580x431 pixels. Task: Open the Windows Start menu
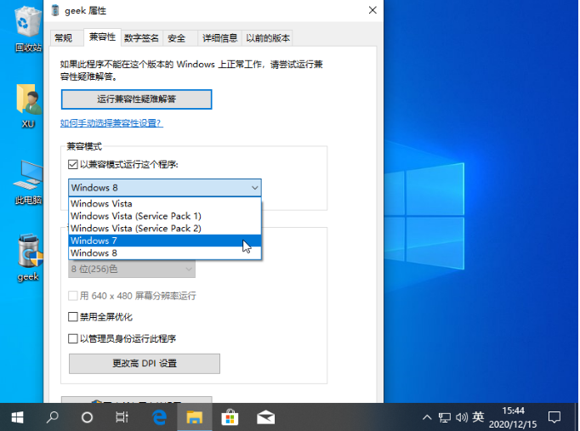(x=17, y=417)
